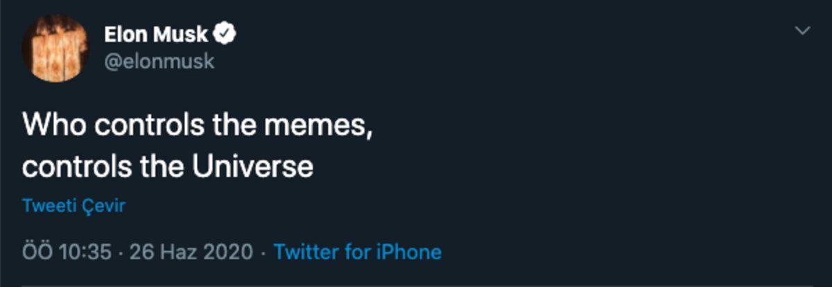Screen dimensions: 832x287
Task: Click the ÖÖ 10:35 timestamp
Action: coord(67,252)
